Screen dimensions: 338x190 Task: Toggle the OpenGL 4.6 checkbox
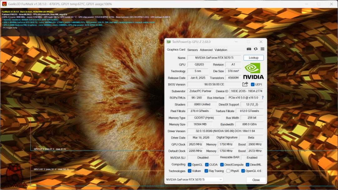243,171
